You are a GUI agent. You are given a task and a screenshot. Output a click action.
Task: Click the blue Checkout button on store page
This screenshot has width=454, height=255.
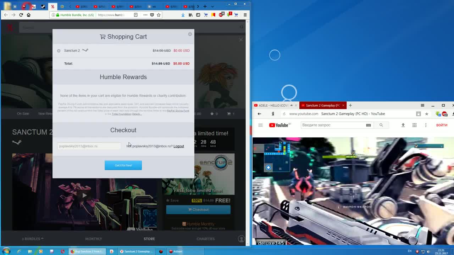point(198,210)
